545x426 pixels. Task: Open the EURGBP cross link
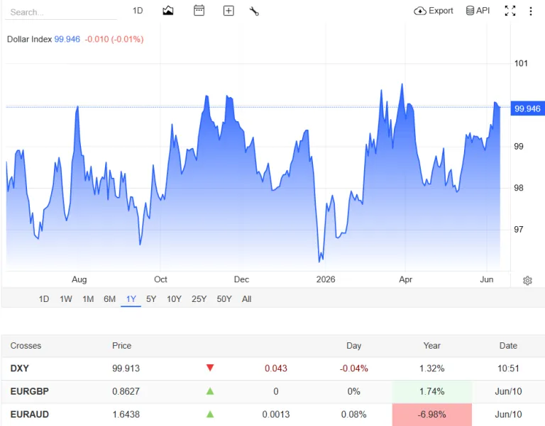pyautogui.click(x=30, y=391)
